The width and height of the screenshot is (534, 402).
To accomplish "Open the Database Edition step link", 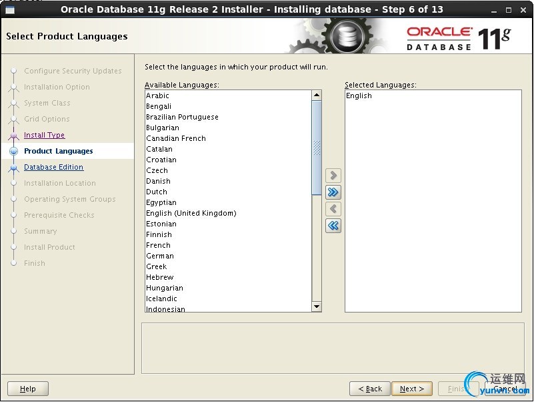I will pyautogui.click(x=53, y=167).
